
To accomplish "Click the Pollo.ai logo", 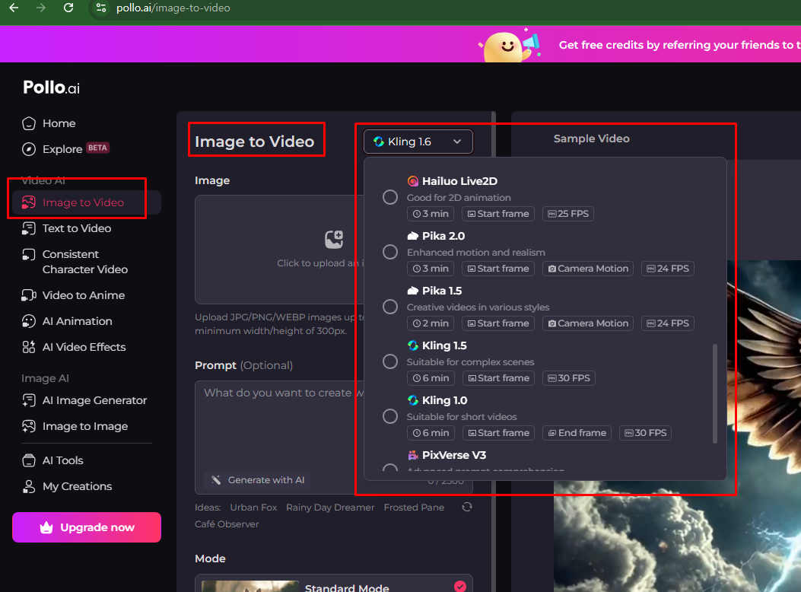I will pyautogui.click(x=51, y=88).
